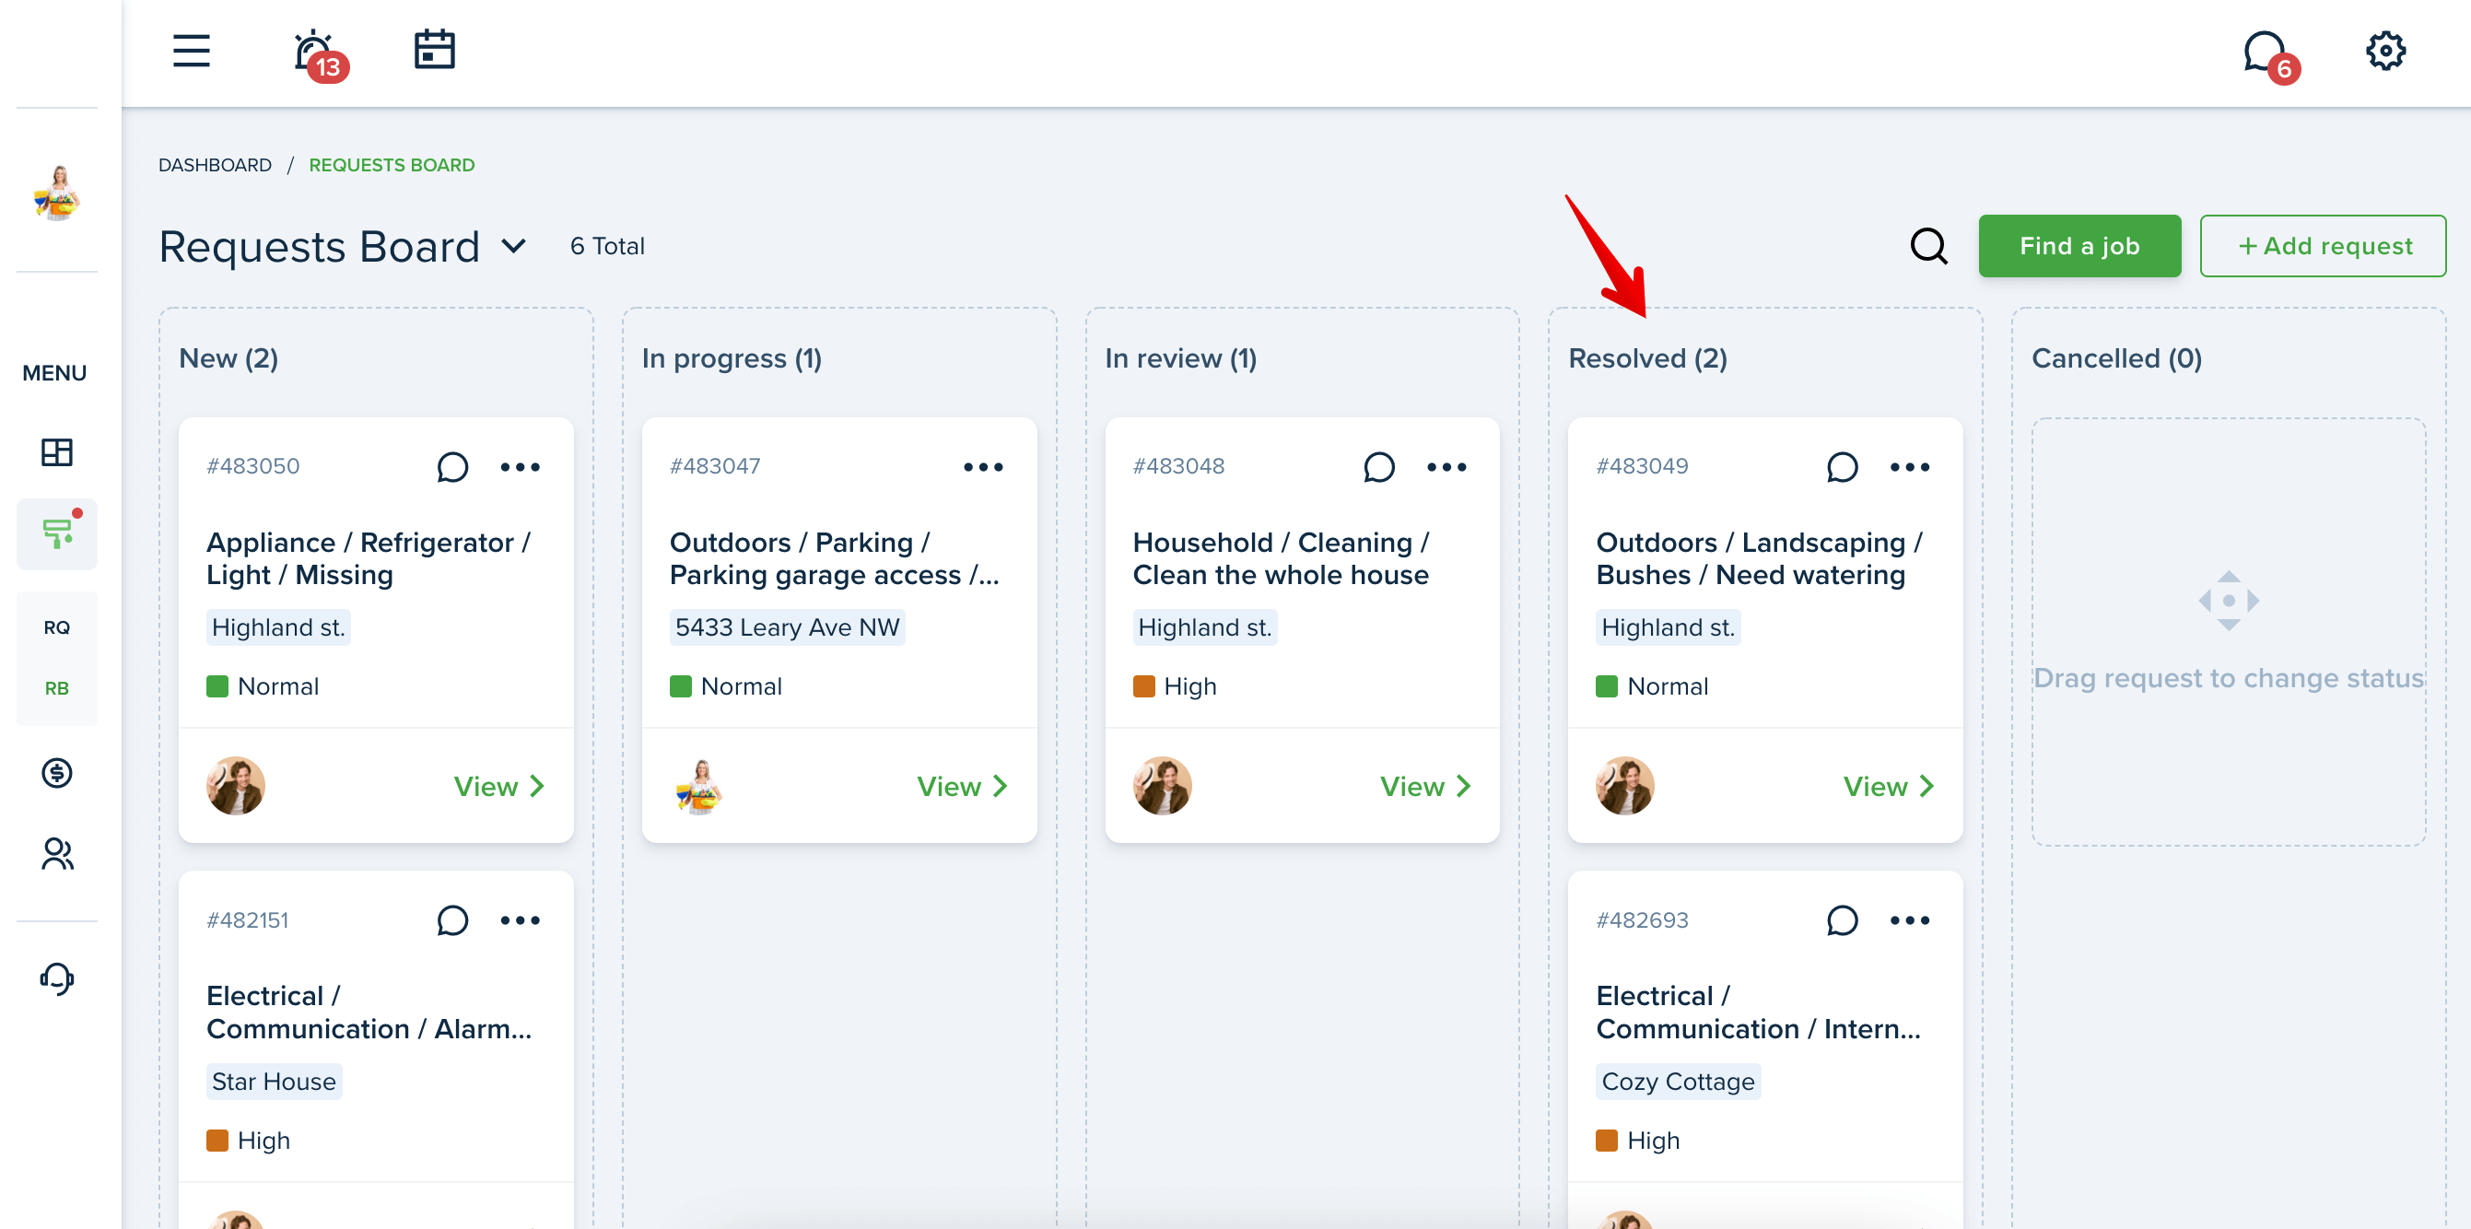Screen dimensions: 2471x1229
Task: Click the profile avatar in the sidebar
Action: click(56, 192)
